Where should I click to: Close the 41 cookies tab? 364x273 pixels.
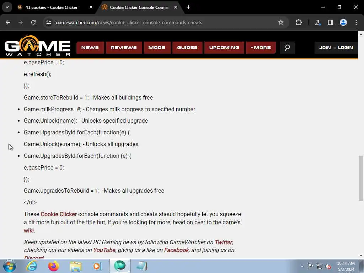click(x=91, y=7)
